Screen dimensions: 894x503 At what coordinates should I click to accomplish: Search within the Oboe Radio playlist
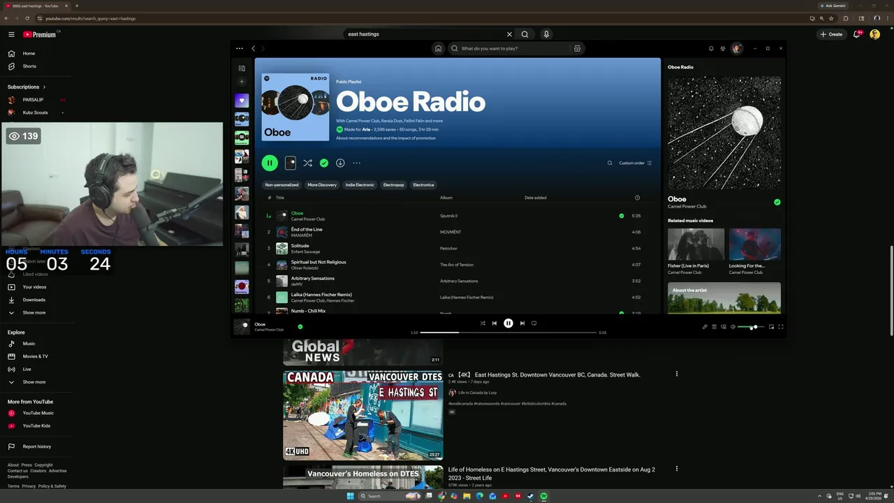(x=610, y=163)
